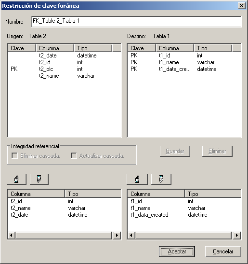Click Tipo header of lower destination list
248x264 pixels.
click(213, 194)
